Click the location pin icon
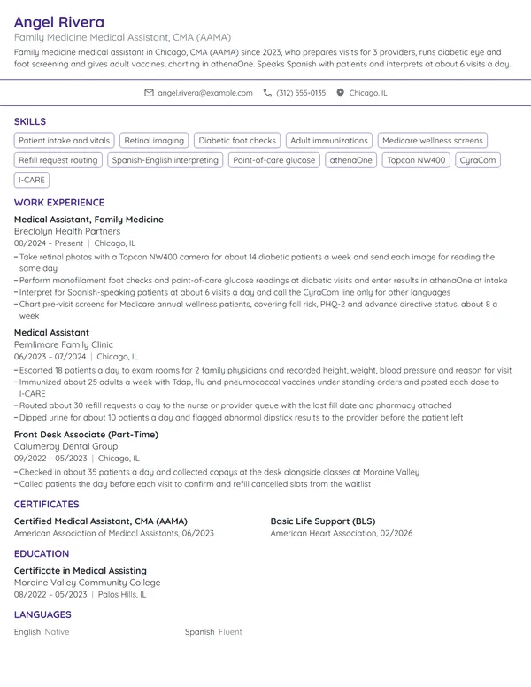The width and height of the screenshot is (531, 687). coord(340,93)
